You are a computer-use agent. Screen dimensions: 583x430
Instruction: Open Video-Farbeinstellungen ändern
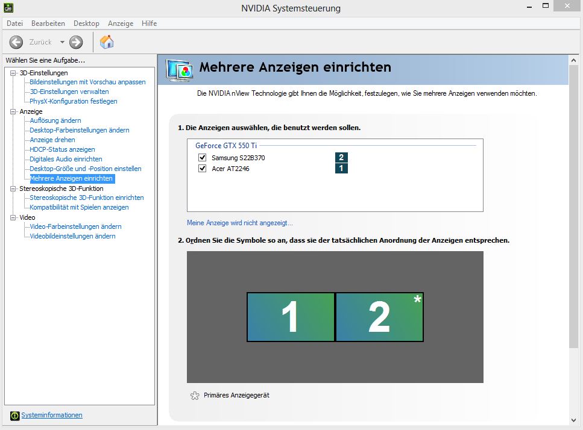click(x=75, y=227)
